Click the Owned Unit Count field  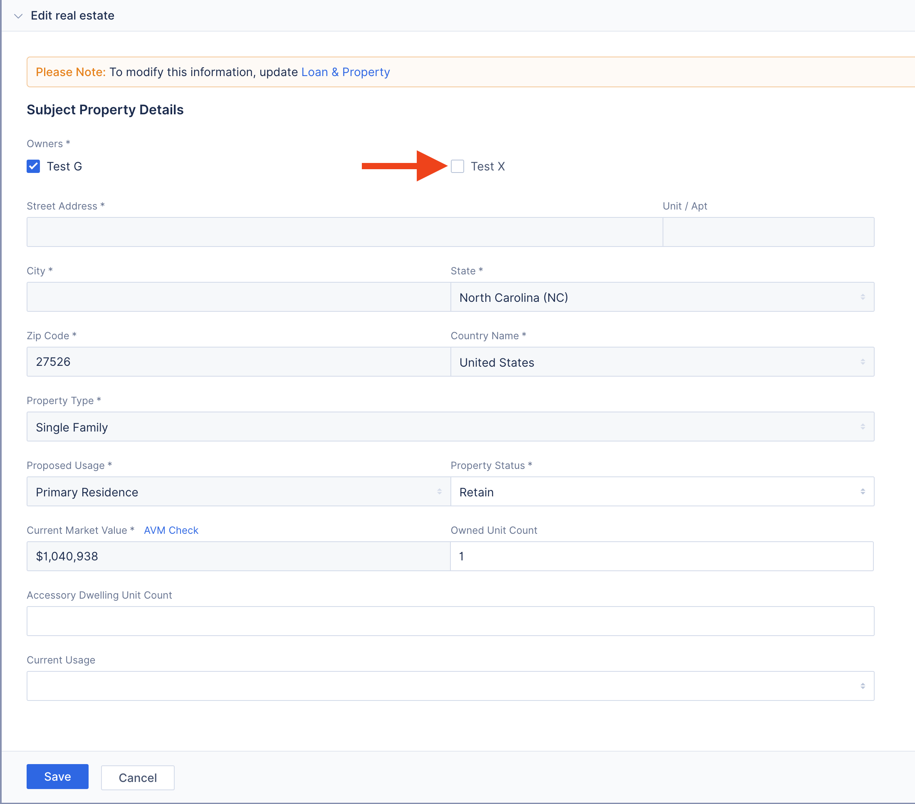(x=663, y=556)
